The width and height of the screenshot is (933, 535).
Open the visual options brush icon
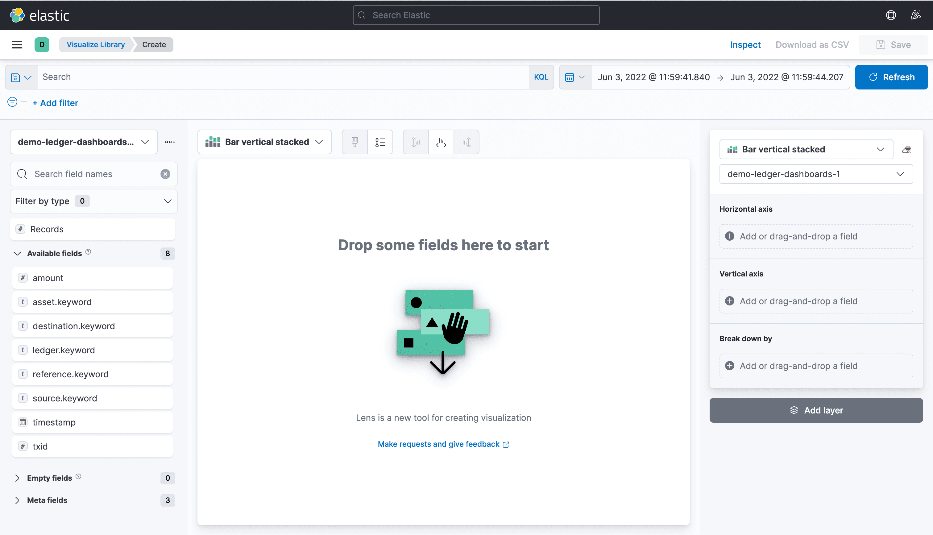[355, 142]
